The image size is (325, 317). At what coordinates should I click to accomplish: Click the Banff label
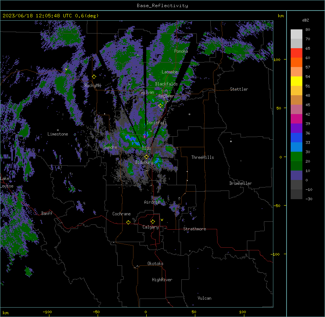click(x=47, y=213)
